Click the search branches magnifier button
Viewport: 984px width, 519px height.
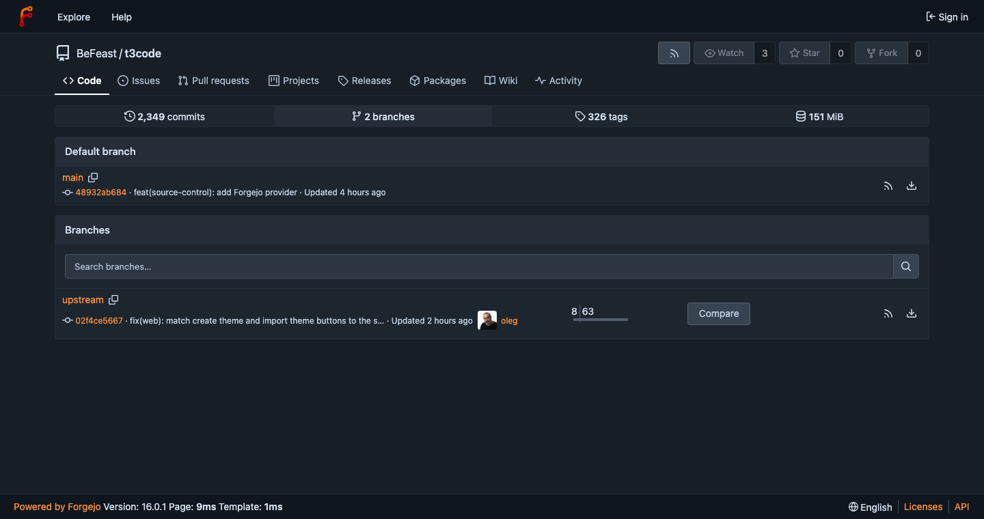tap(906, 266)
